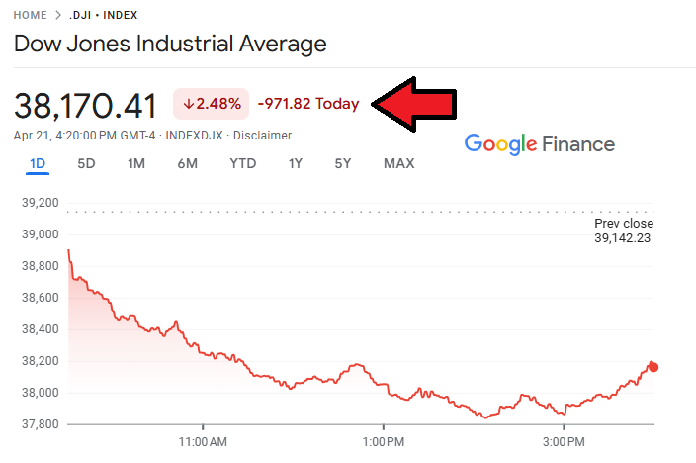Open the Disclaimer link
This screenshot has height=463, width=696.
[x=262, y=136]
